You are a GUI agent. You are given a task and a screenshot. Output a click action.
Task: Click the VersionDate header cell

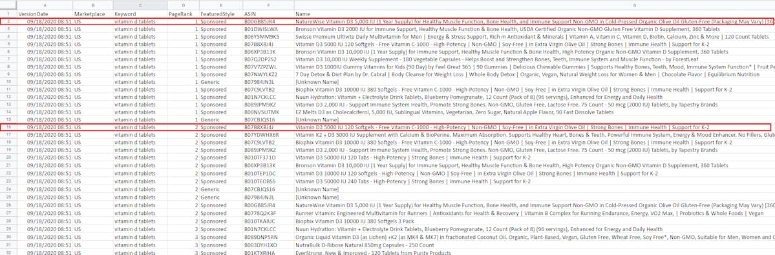tap(45, 14)
